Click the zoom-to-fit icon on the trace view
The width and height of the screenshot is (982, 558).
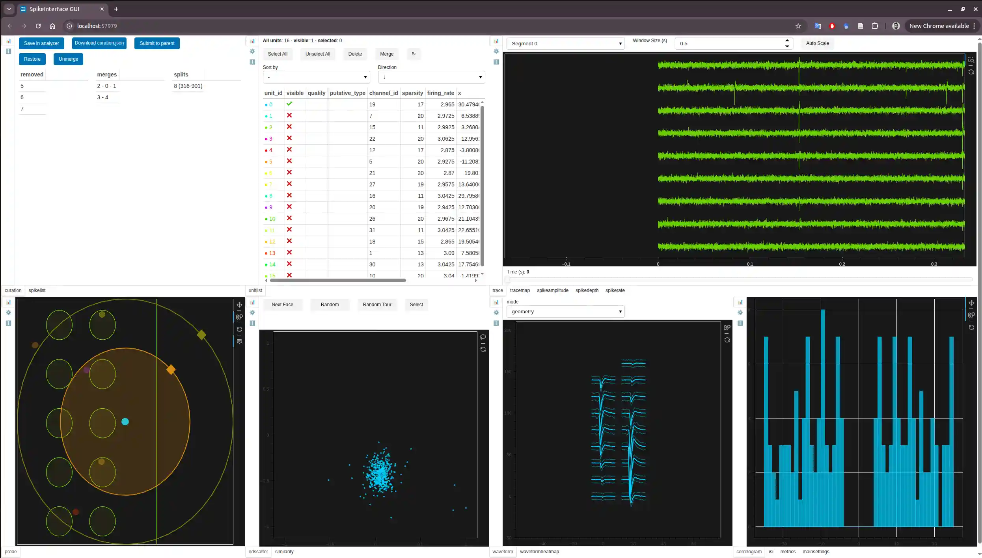[971, 60]
